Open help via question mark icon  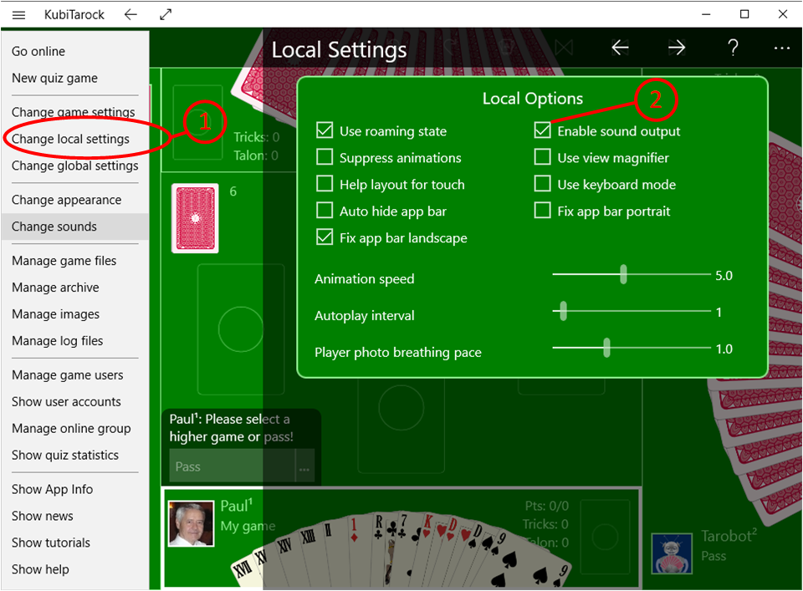point(733,48)
